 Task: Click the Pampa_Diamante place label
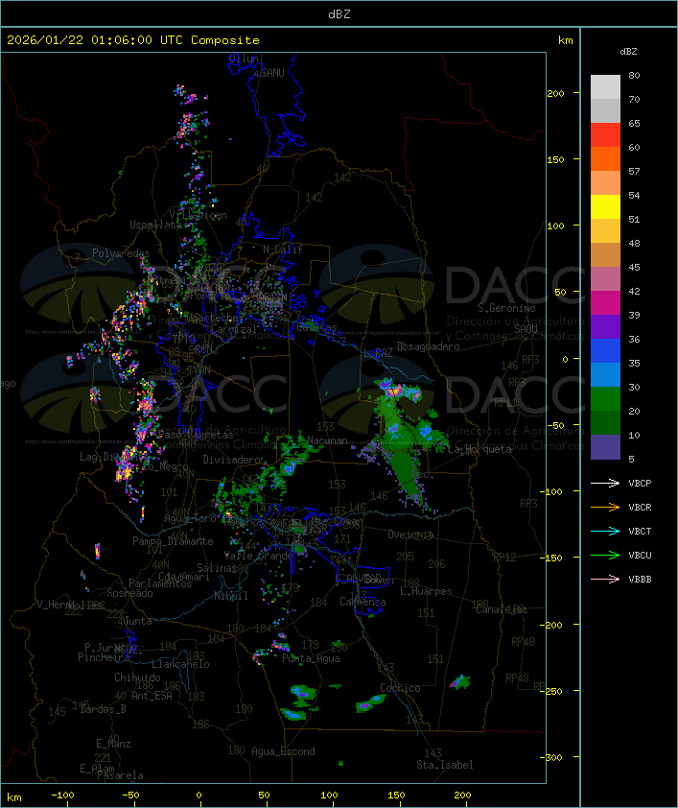[173, 541]
